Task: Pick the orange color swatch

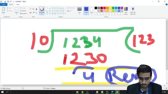Action: (x=107, y=8)
